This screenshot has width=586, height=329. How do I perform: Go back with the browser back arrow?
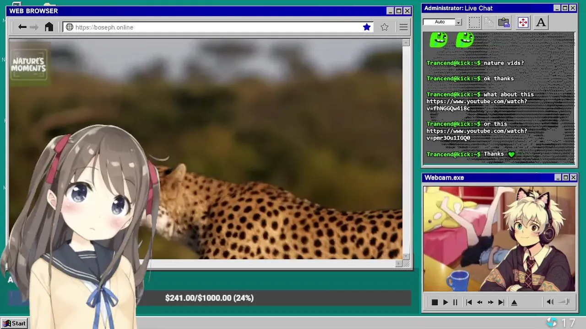coord(22,27)
